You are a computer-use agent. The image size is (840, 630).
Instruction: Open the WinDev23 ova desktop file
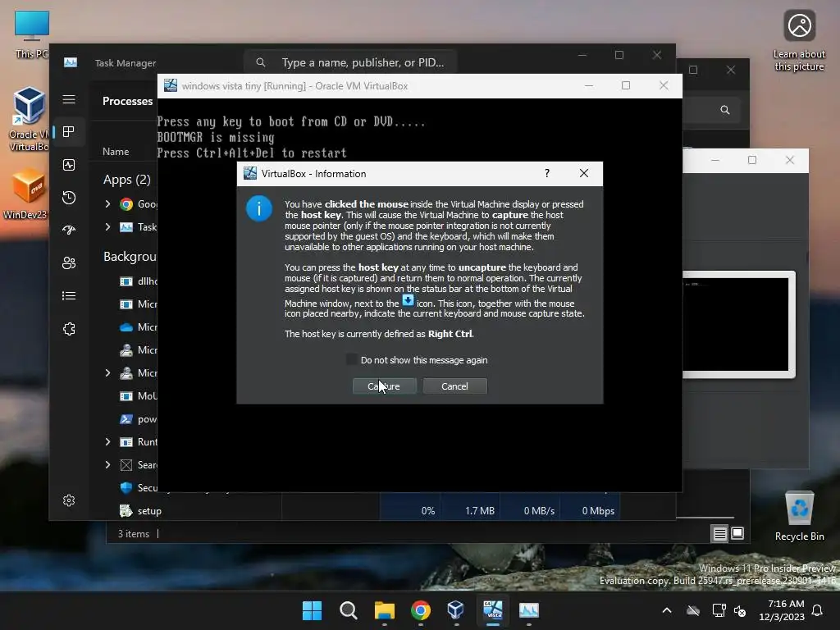coord(27,194)
